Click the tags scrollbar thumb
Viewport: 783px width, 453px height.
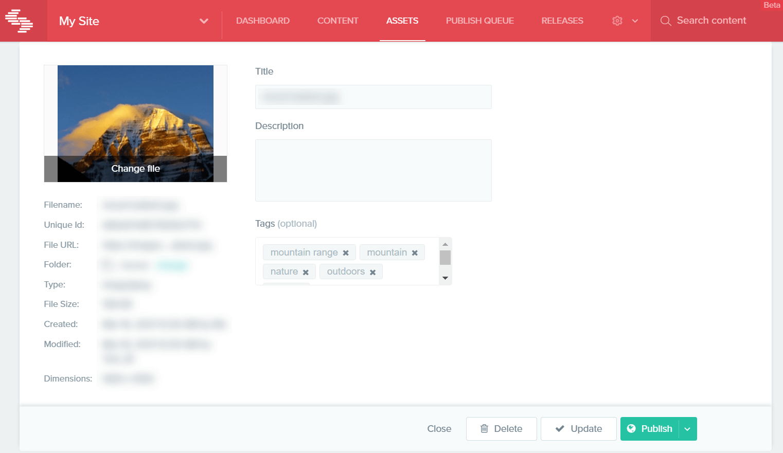coord(446,258)
